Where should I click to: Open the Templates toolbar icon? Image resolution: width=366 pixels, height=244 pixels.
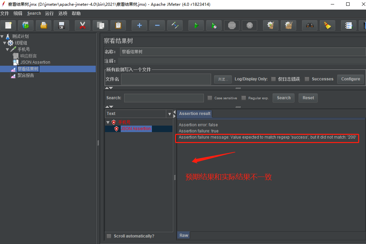click(26, 25)
